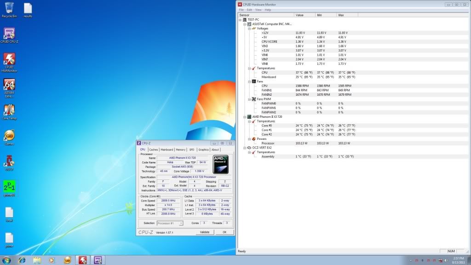The width and height of the screenshot is (471, 265).
Task: Switch to HWMonitor via its taskbar button
Action: [x=83, y=260]
